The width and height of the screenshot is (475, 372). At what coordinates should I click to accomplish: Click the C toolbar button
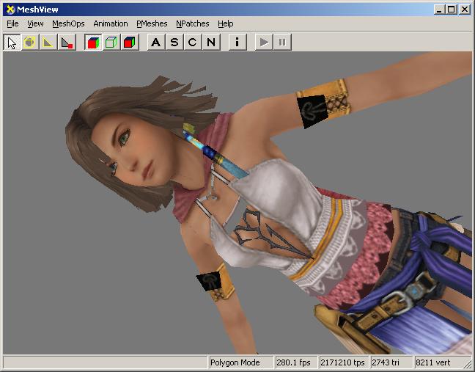[192, 42]
